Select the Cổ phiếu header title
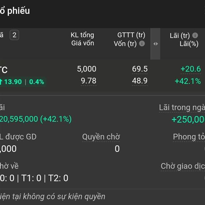 [x=15, y=11]
